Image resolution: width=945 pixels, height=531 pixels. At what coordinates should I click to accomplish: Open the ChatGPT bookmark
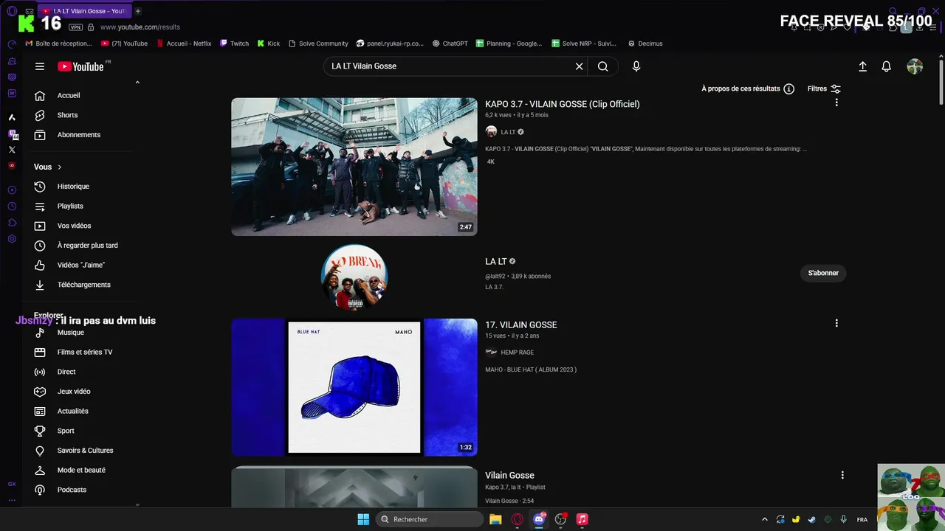[x=450, y=44]
